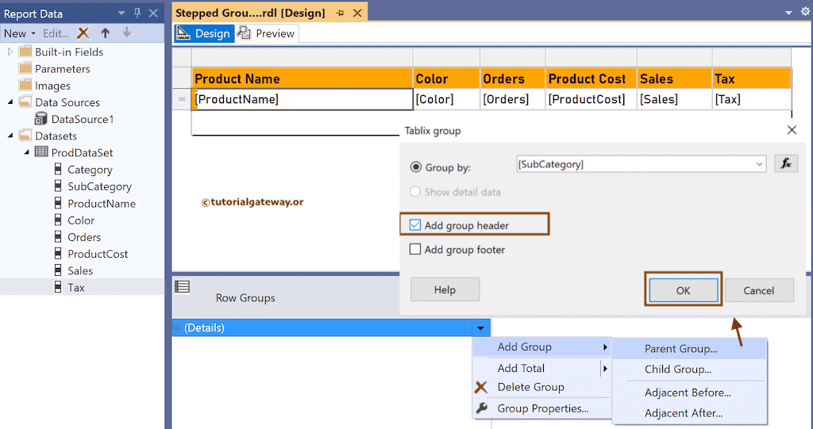Open the Add Total submenu

click(542, 369)
